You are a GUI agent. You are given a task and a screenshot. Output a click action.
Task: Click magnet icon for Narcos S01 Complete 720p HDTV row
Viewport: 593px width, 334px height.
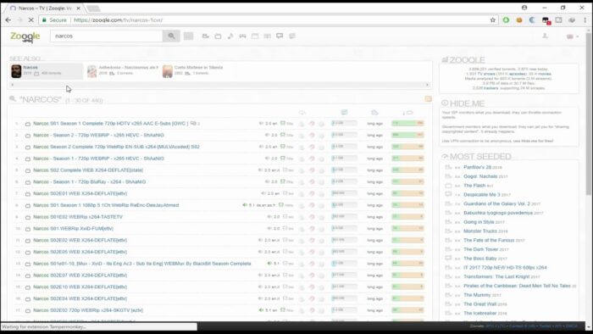(312, 123)
